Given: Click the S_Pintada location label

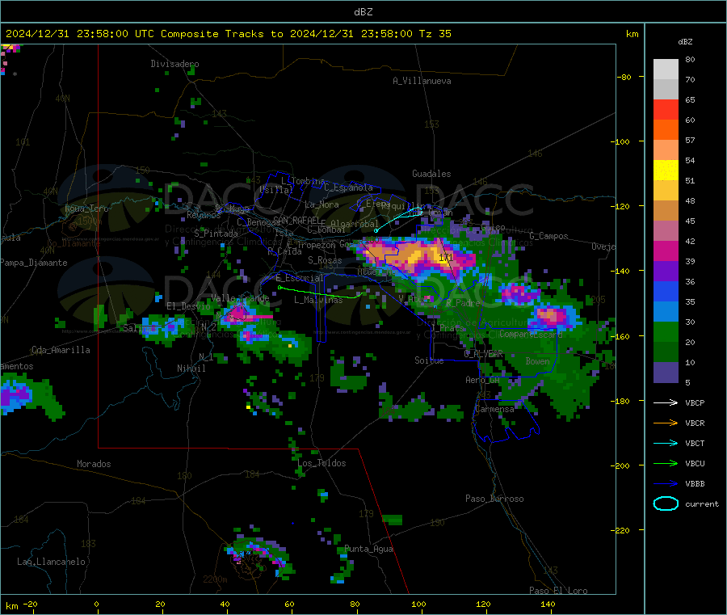Looking at the screenshot, I should tap(216, 234).
